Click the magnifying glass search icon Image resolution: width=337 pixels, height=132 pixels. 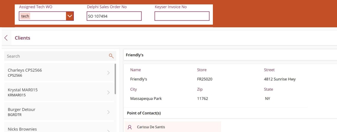(111, 56)
